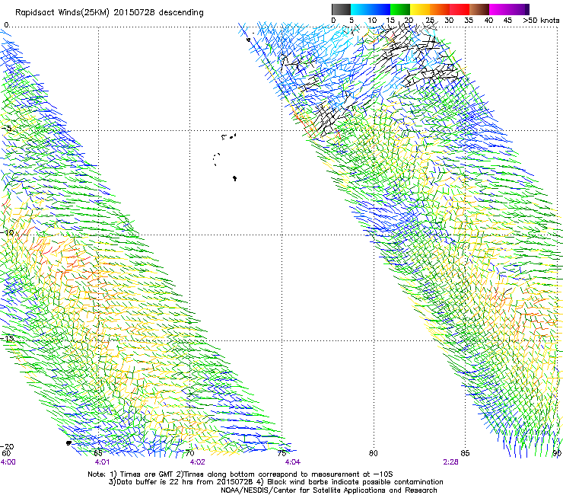Click the green 15–20 knots legend swatch

coord(400,9)
